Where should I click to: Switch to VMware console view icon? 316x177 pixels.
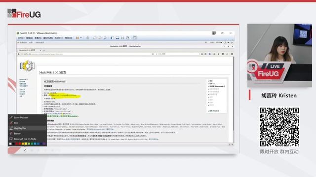pyautogui.click(x=118, y=38)
